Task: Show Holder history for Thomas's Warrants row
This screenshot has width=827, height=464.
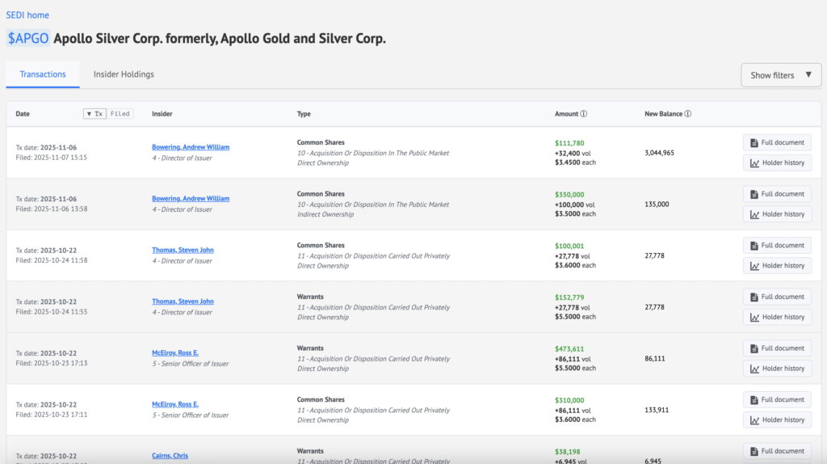Action: pos(777,317)
